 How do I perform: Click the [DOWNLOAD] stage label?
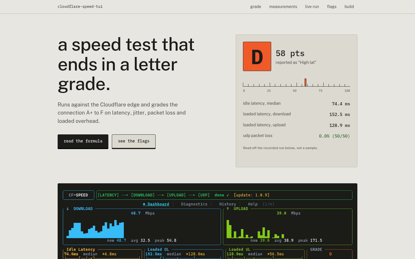click(x=143, y=195)
